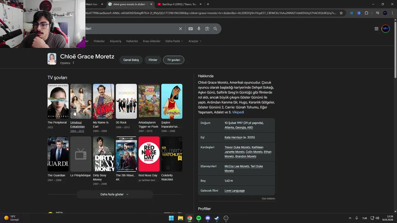Open the Vikipedi link
The image size is (397, 223).
coord(238,112)
